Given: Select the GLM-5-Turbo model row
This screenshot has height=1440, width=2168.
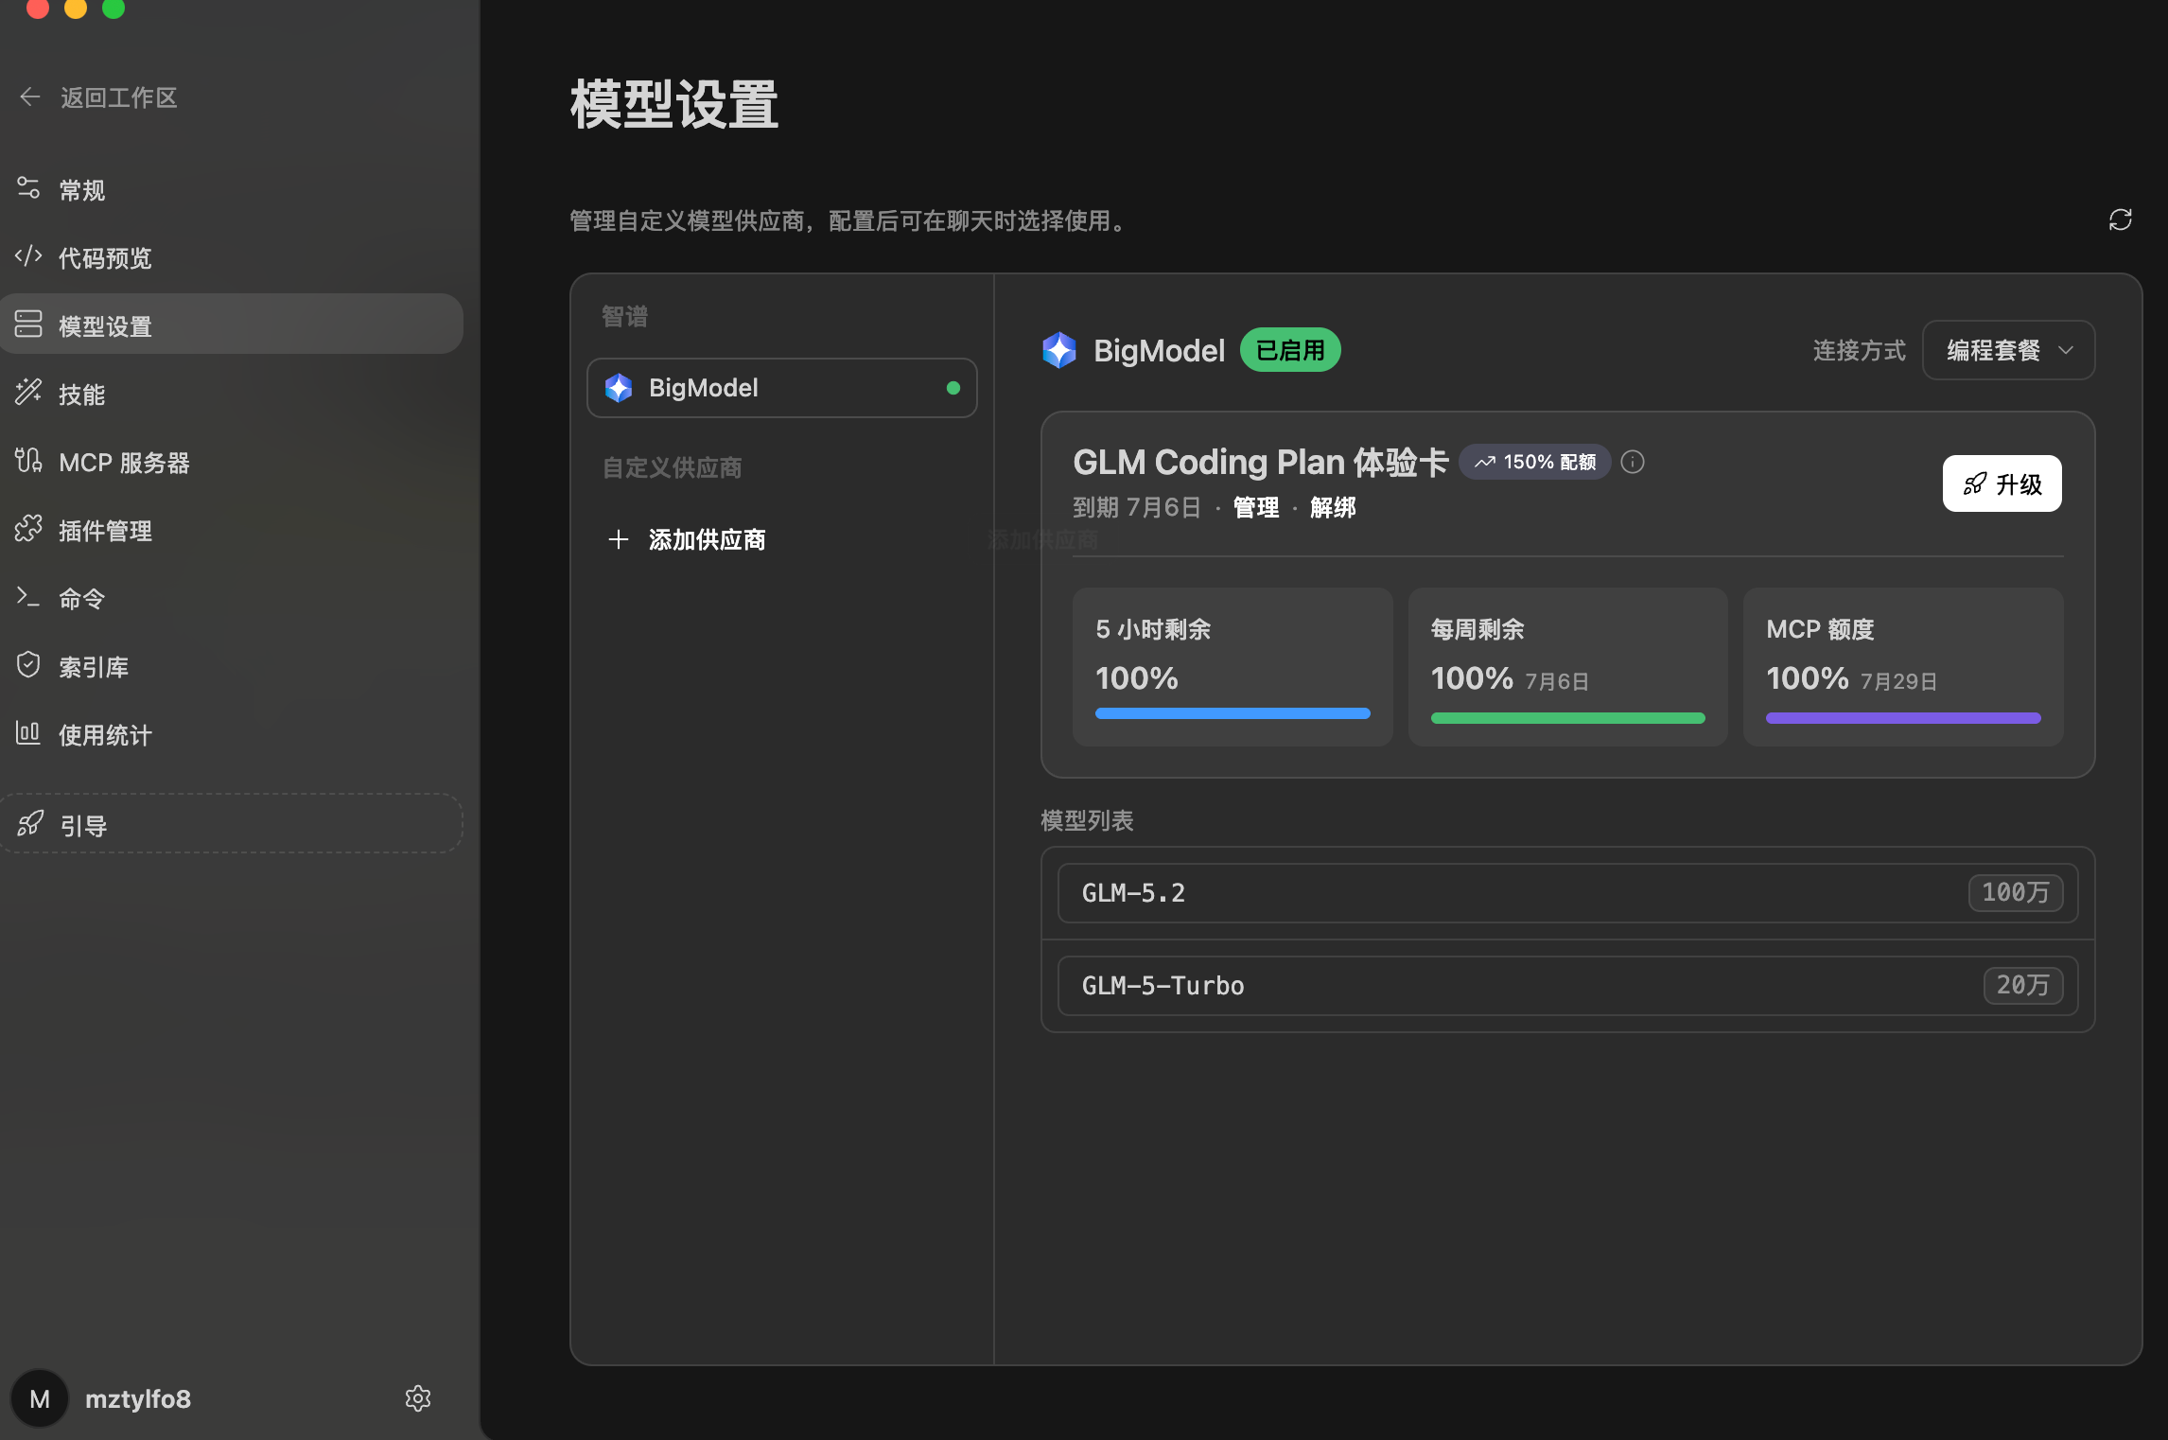Looking at the screenshot, I should click(1568, 986).
